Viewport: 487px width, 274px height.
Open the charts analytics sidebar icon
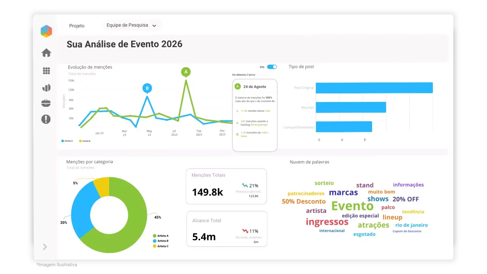[46, 88]
